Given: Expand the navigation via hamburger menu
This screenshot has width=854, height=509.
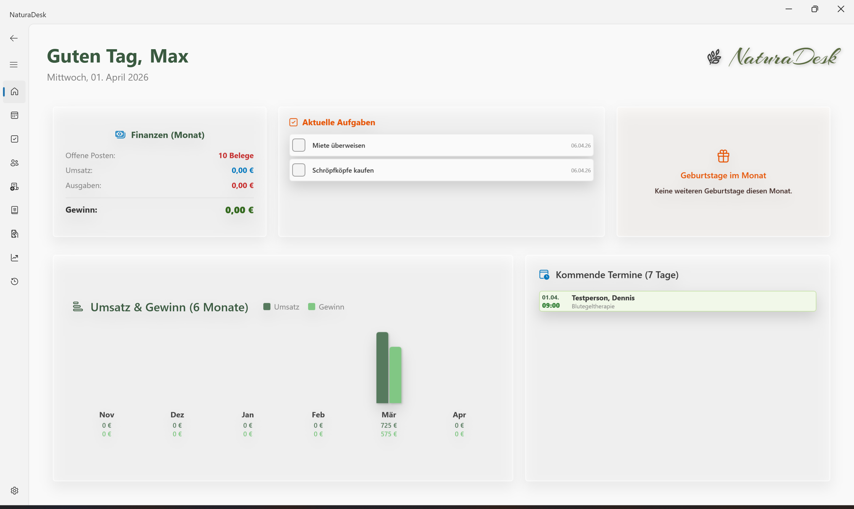Looking at the screenshot, I should (x=14, y=65).
